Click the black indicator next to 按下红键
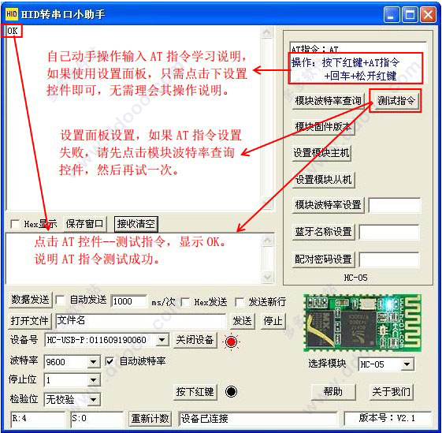Viewport: 442px width, 433px height. (231, 391)
